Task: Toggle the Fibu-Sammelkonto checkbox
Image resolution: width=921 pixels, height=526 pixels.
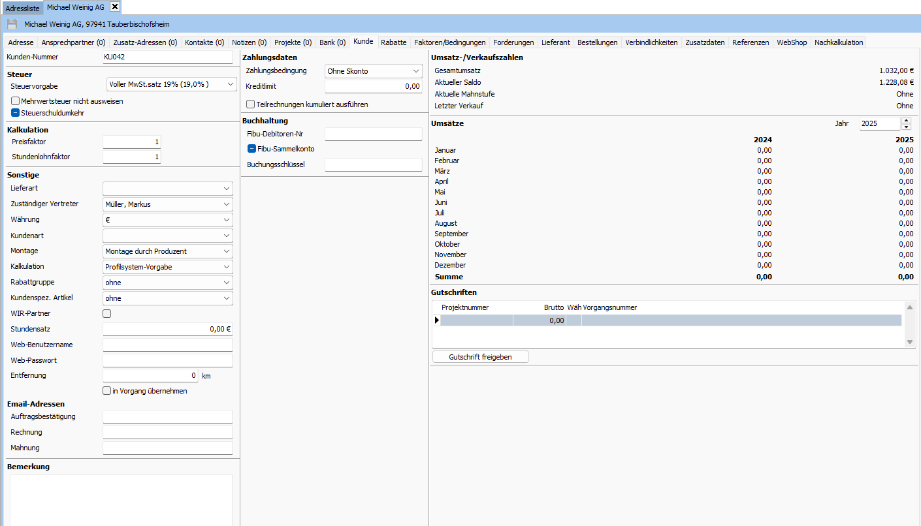Action: tap(250, 149)
